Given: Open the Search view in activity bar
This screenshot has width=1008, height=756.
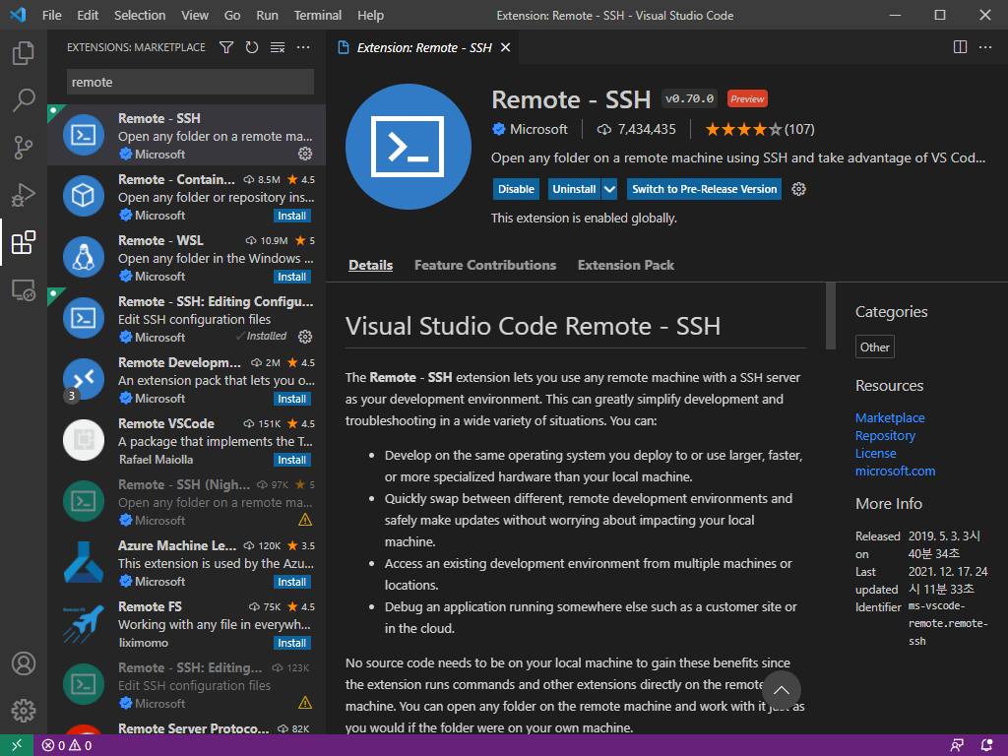Looking at the screenshot, I should coord(24,100).
